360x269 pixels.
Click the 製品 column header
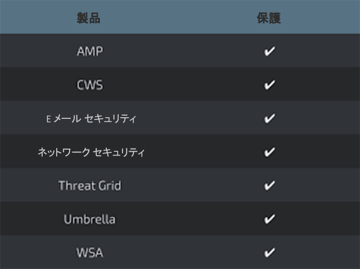[x=89, y=18]
